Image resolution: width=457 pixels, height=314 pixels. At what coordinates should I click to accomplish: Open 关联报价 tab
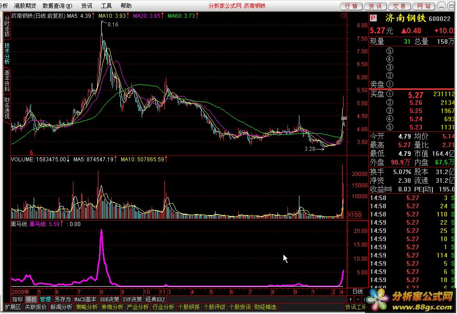tap(36, 307)
